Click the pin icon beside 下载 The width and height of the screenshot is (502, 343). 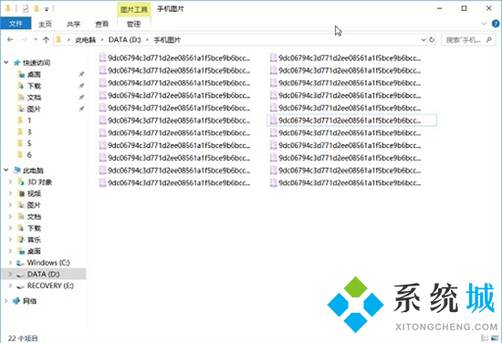click(x=81, y=86)
